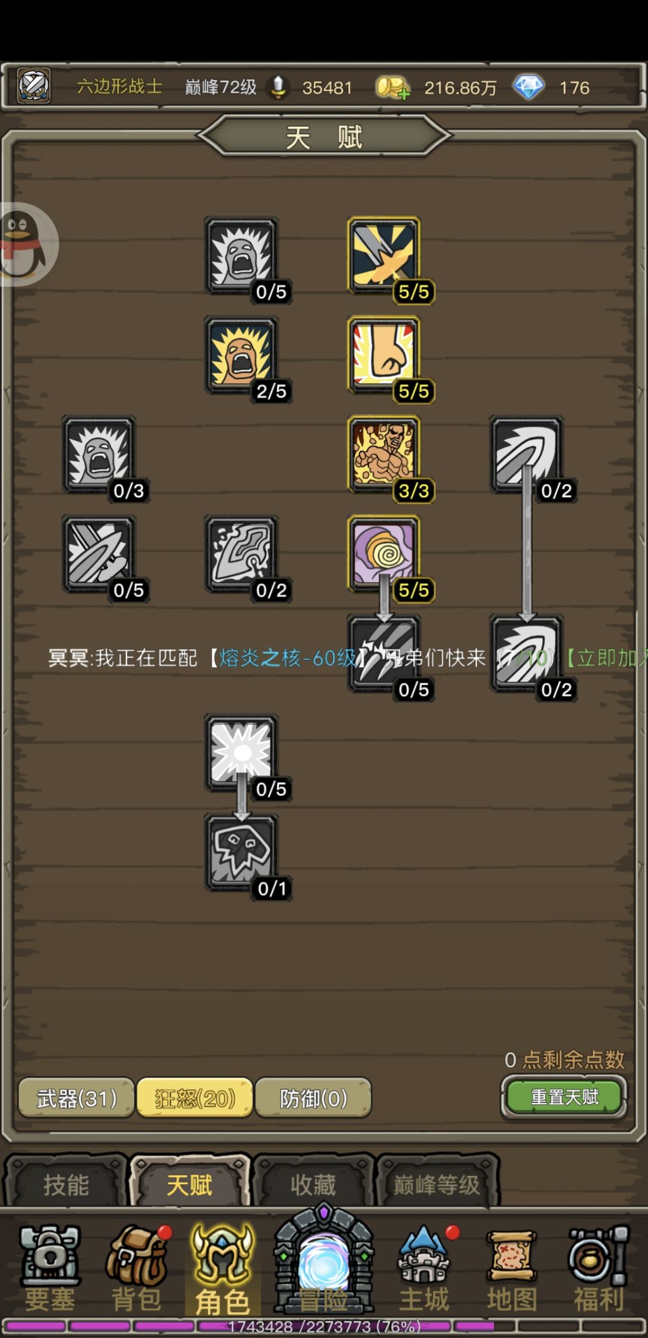Select the white starburst talent 0/5
The height and width of the screenshot is (1338, 648).
241,753
